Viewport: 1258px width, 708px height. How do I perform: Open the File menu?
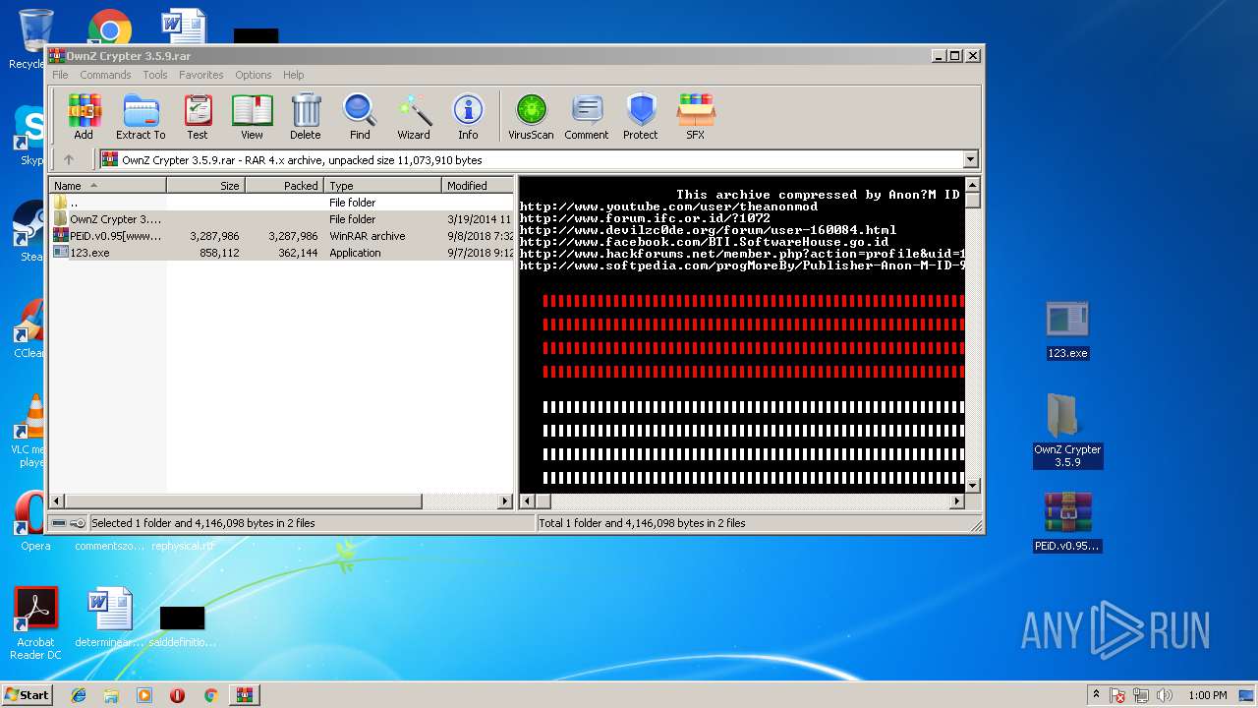pos(60,75)
